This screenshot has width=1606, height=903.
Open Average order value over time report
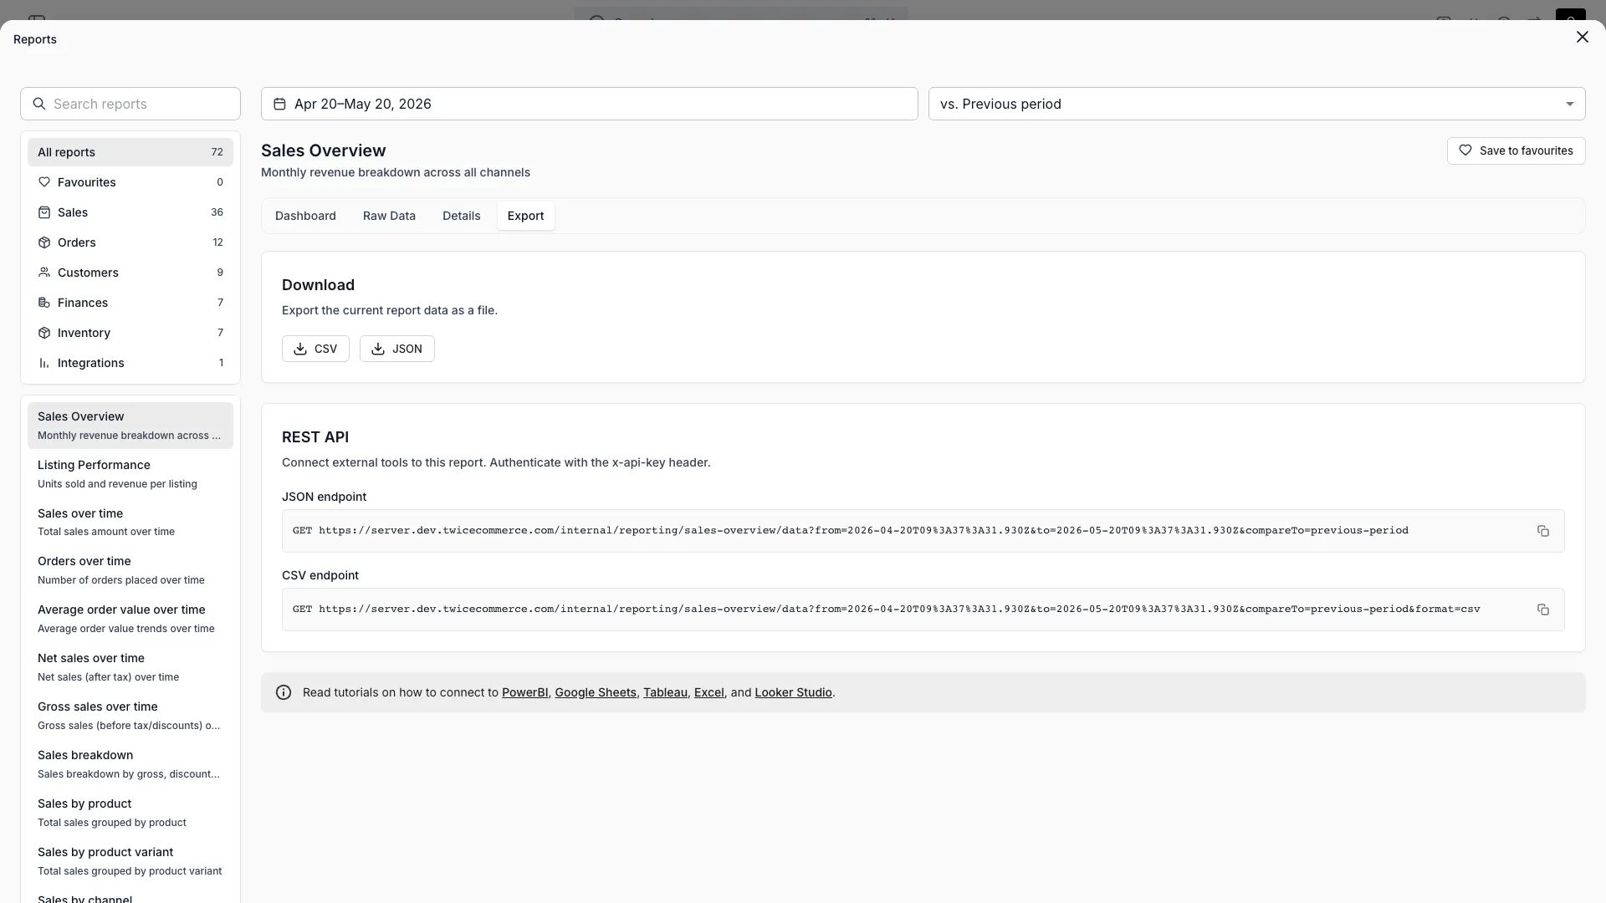130,619
